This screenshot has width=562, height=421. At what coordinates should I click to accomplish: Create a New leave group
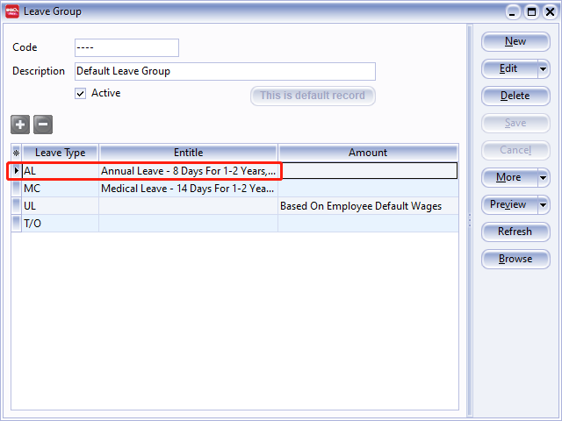click(515, 41)
